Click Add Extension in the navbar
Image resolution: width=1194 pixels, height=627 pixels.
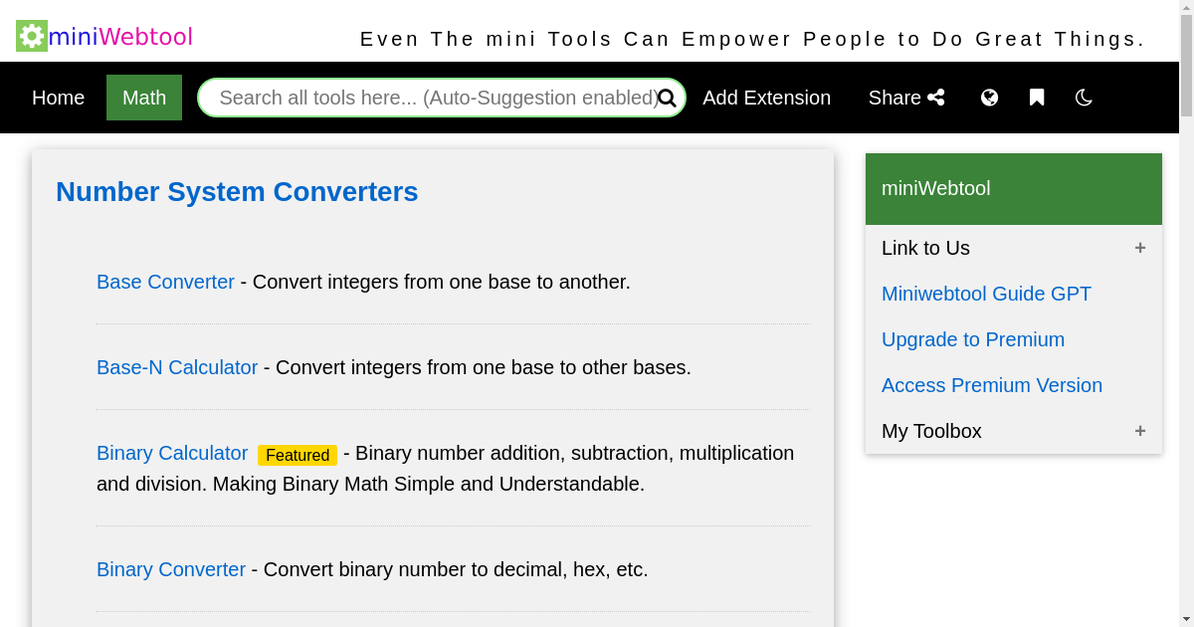(x=766, y=98)
